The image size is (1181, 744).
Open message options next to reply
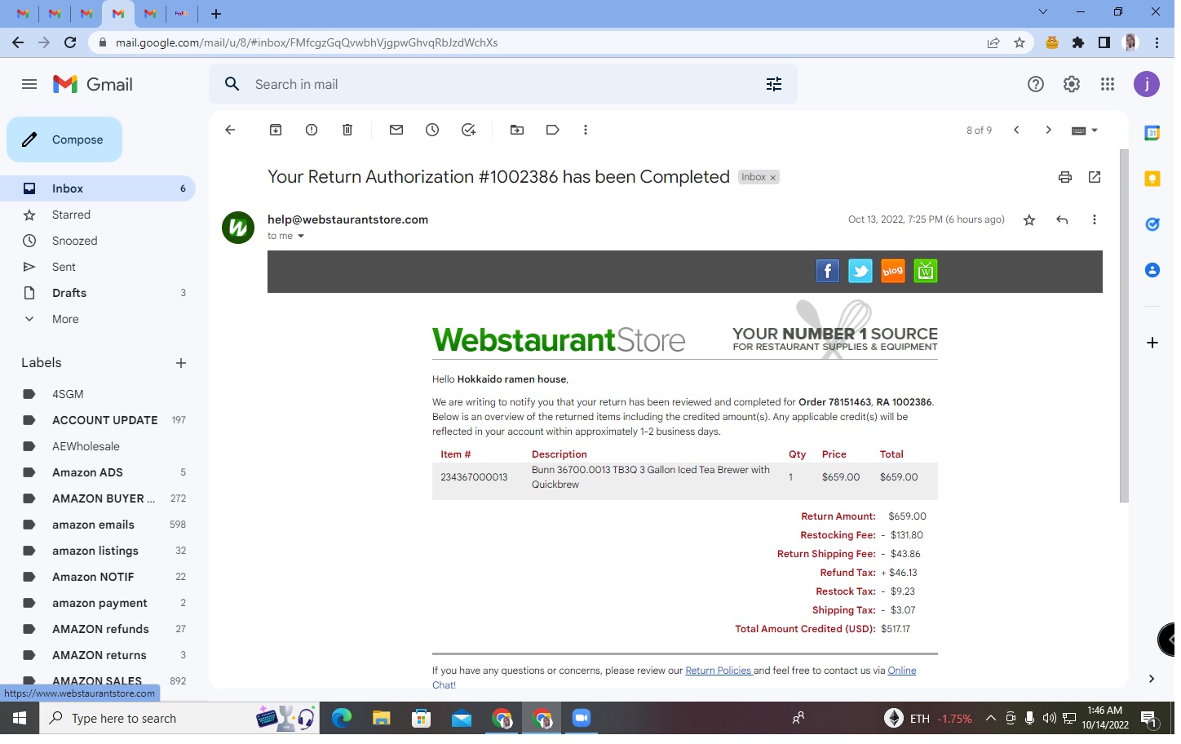pos(1095,220)
